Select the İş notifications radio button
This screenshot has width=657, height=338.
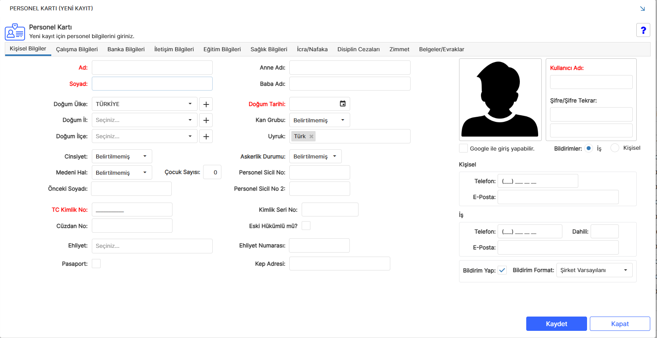click(589, 148)
